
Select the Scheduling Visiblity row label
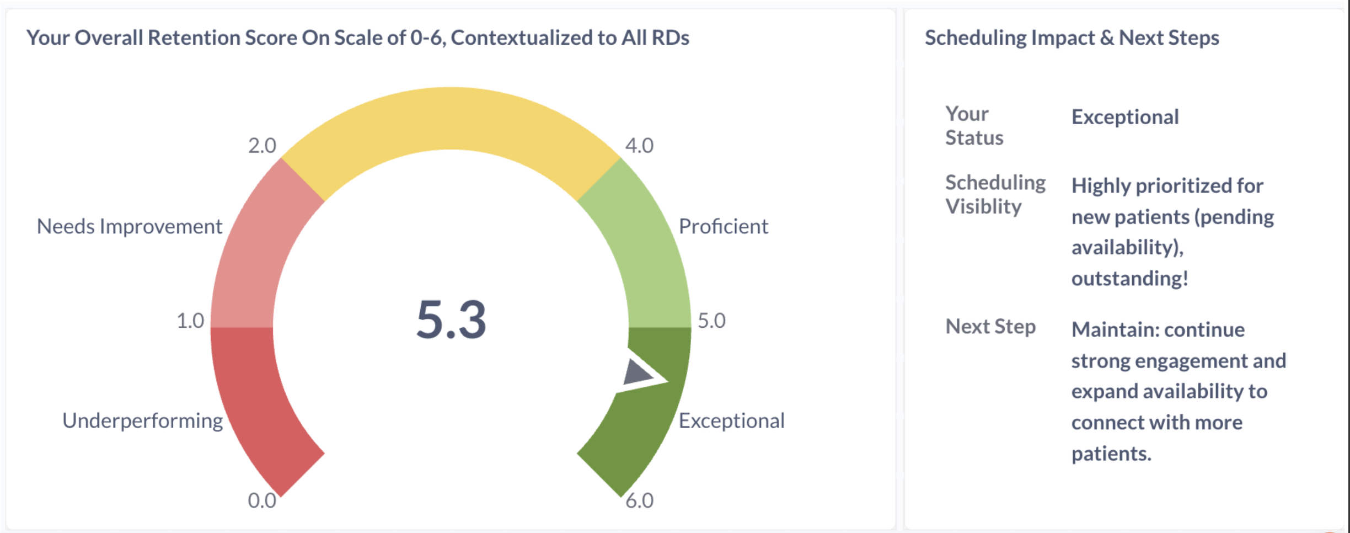[995, 194]
